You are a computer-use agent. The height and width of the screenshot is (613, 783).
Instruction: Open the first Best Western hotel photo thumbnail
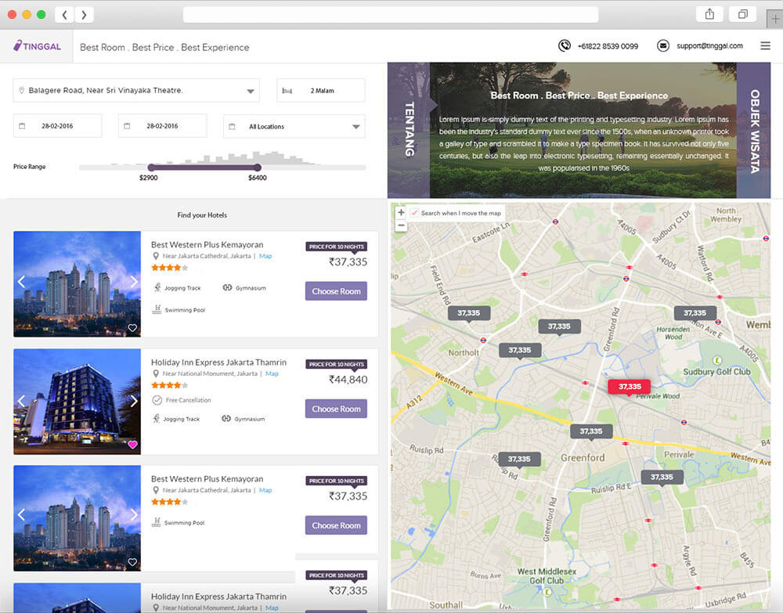pos(77,284)
